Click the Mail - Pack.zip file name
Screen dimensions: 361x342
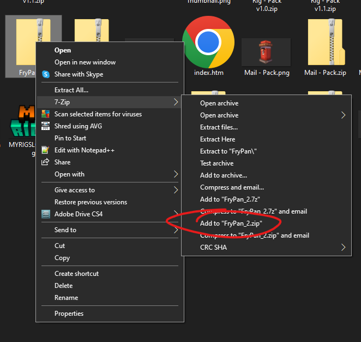click(x=325, y=73)
